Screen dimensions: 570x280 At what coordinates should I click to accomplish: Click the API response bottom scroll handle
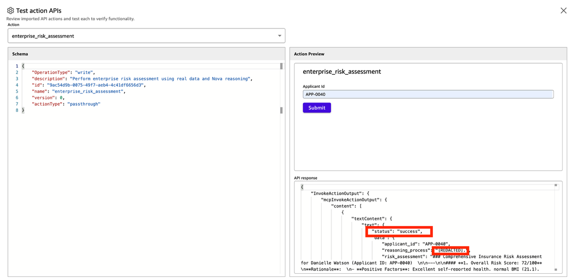coord(556,270)
